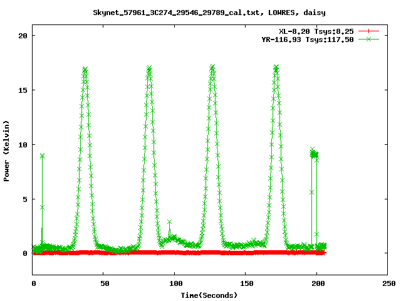Click the x-axis tick label 50
Image resolution: width=401 pixels, height=301 pixels.
click(105, 283)
